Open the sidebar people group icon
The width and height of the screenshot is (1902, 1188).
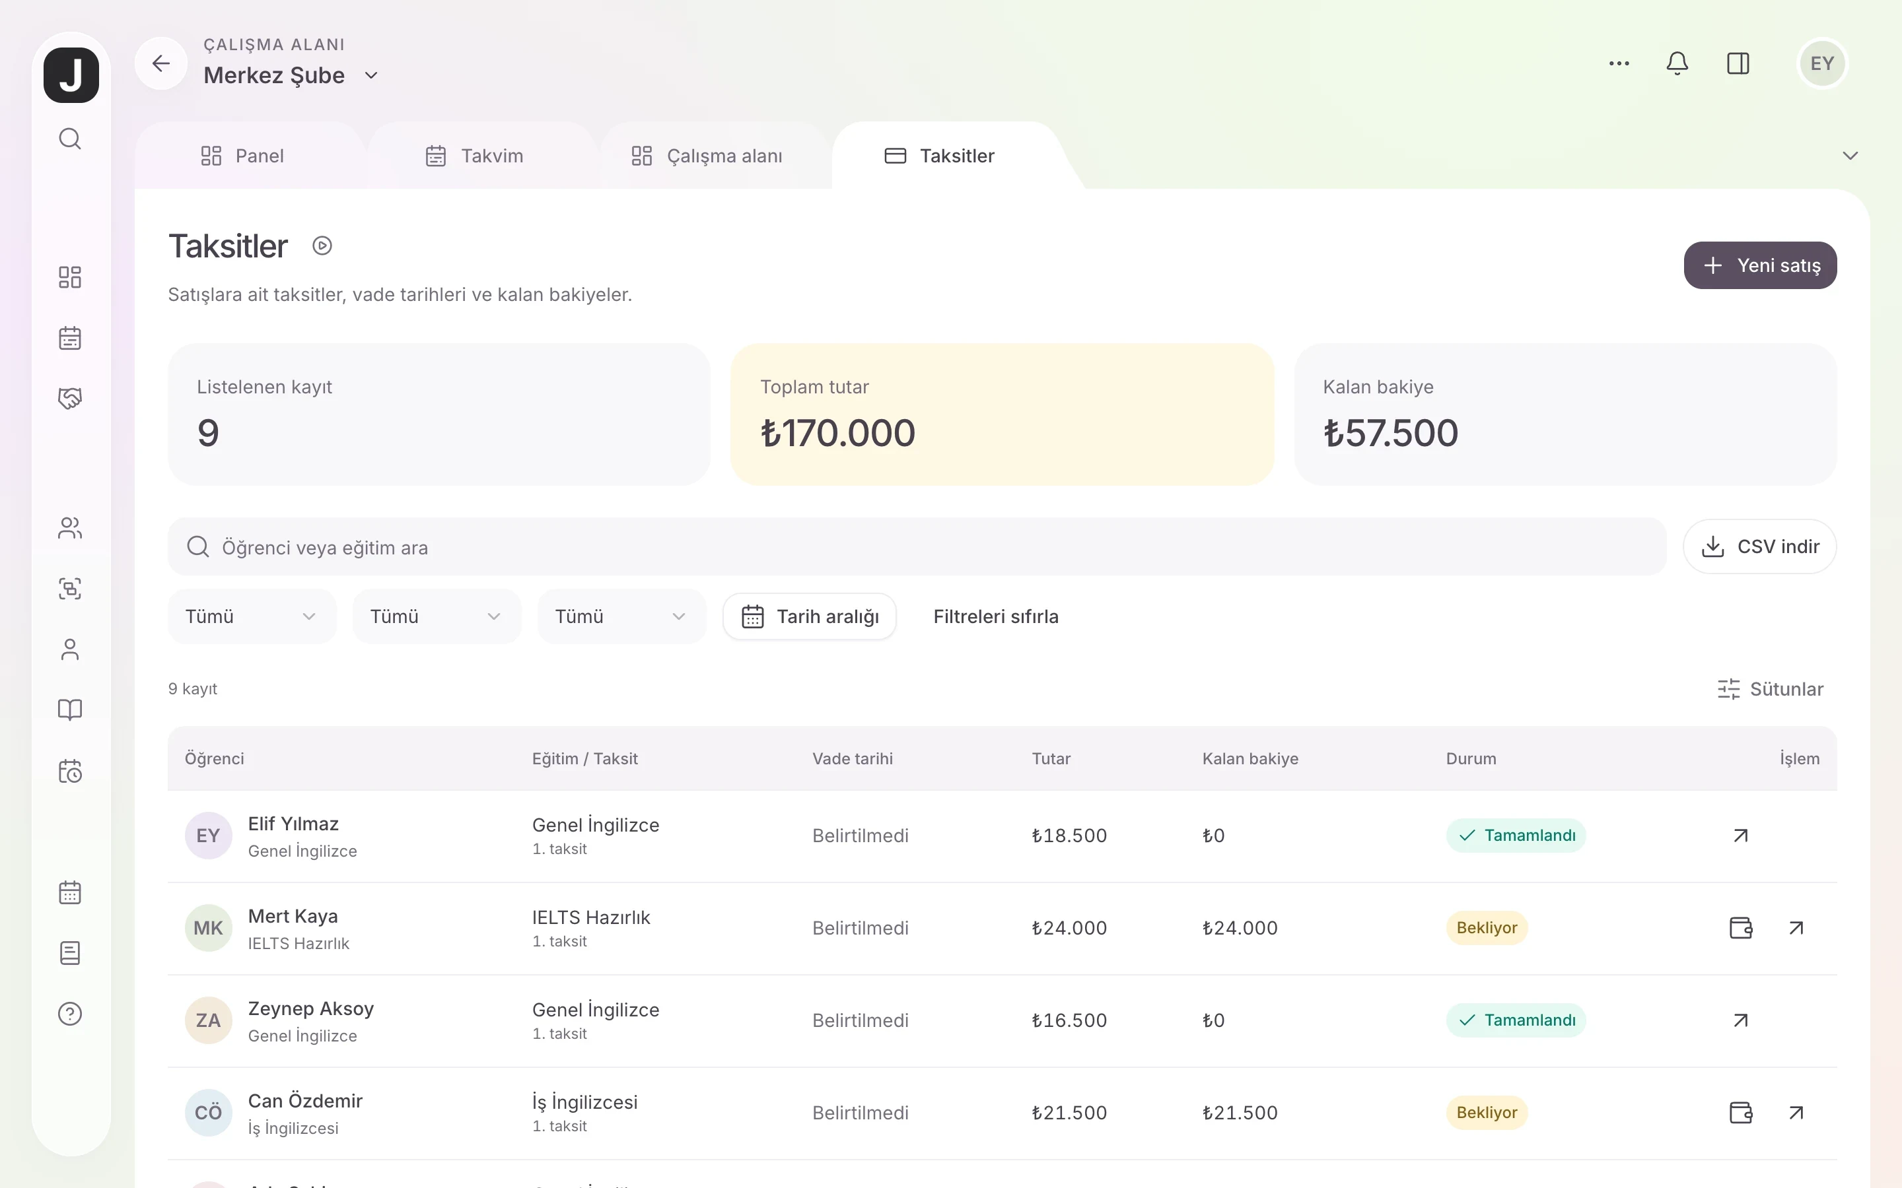[70, 528]
